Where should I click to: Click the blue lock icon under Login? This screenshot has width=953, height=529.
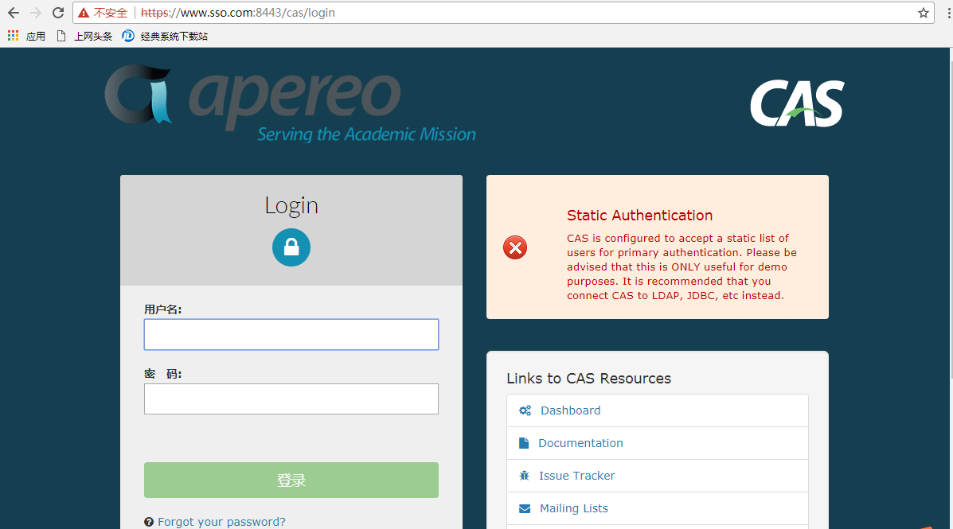291,247
